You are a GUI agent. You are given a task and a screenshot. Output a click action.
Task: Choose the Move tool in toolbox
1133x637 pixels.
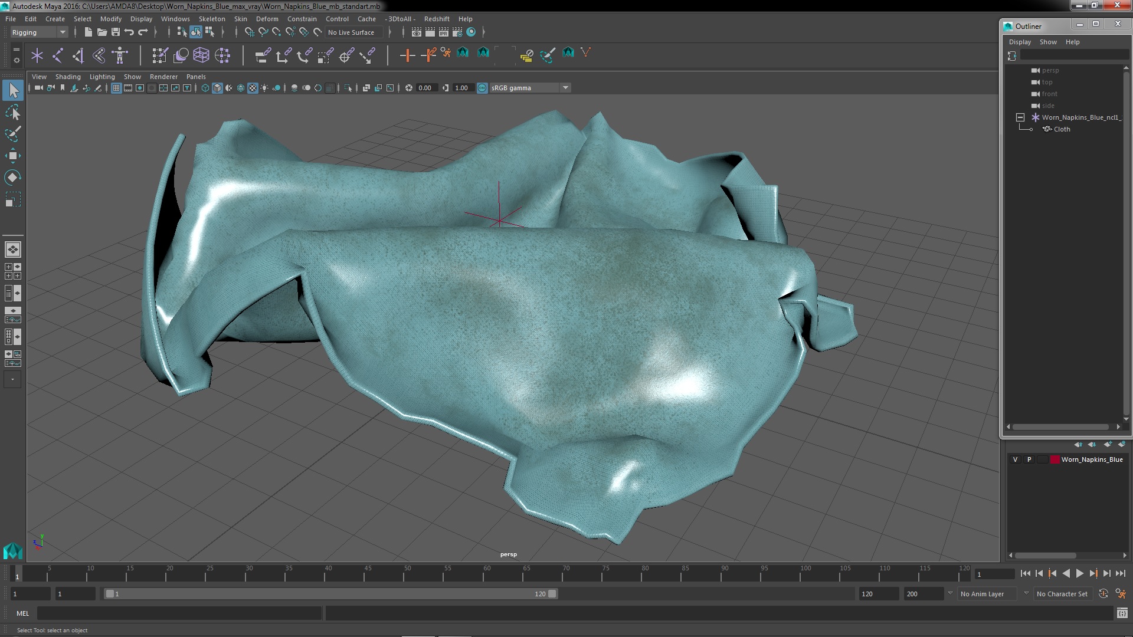point(13,156)
